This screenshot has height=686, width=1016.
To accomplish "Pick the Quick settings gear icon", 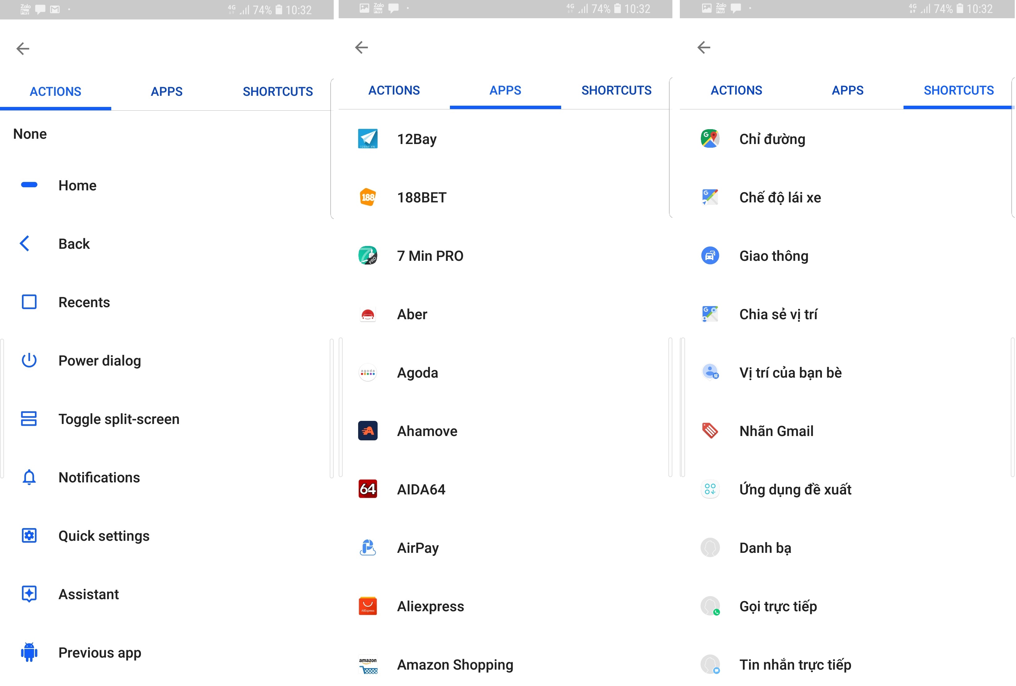I will coord(29,535).
